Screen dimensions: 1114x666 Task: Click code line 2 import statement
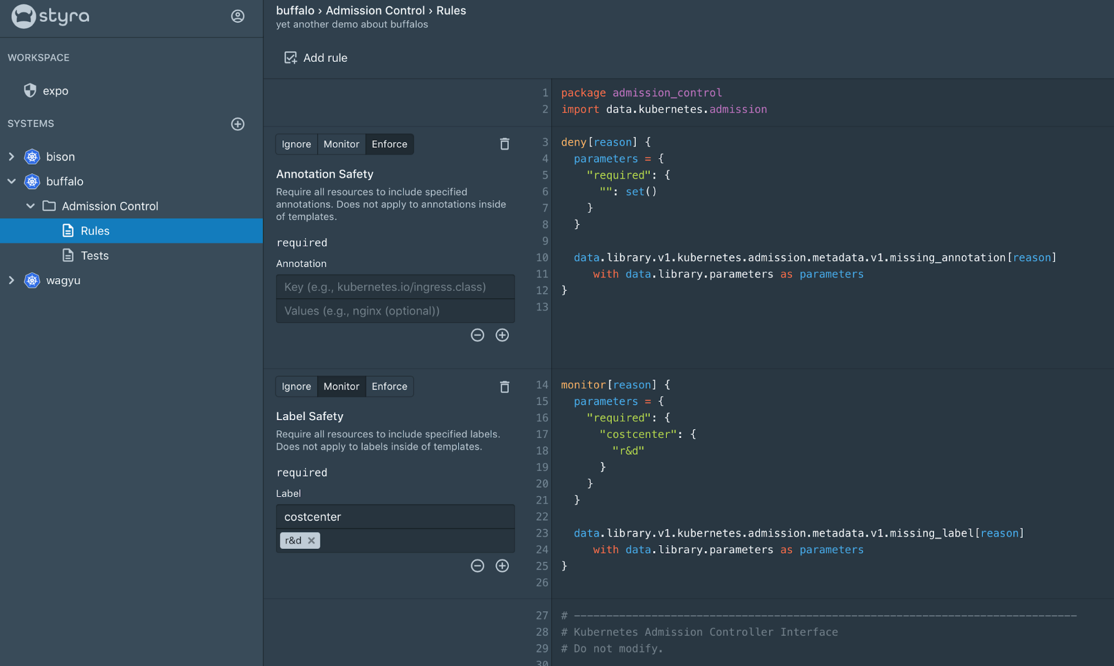664,109
